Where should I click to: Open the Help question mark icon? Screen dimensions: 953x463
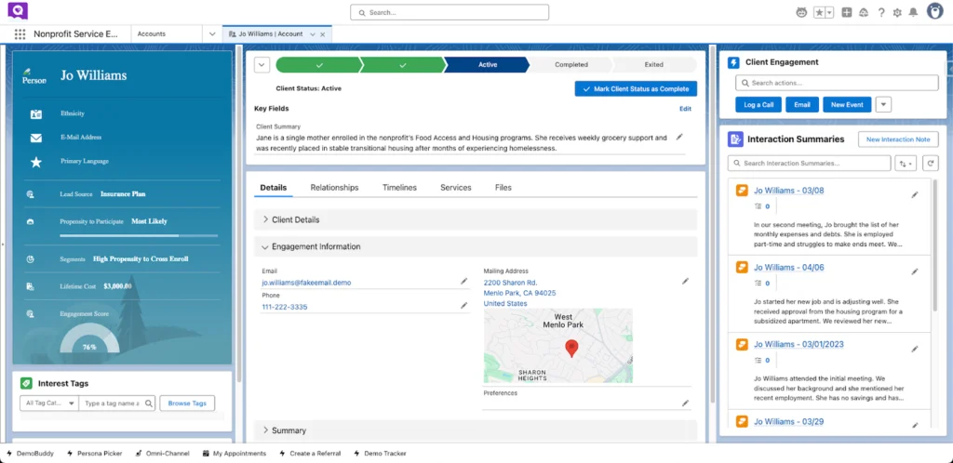(880, 12)
